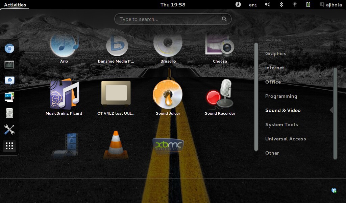Open the file cabinet Files icon
Viewport: 346px width, 203px height.
[x=9, y=113]
